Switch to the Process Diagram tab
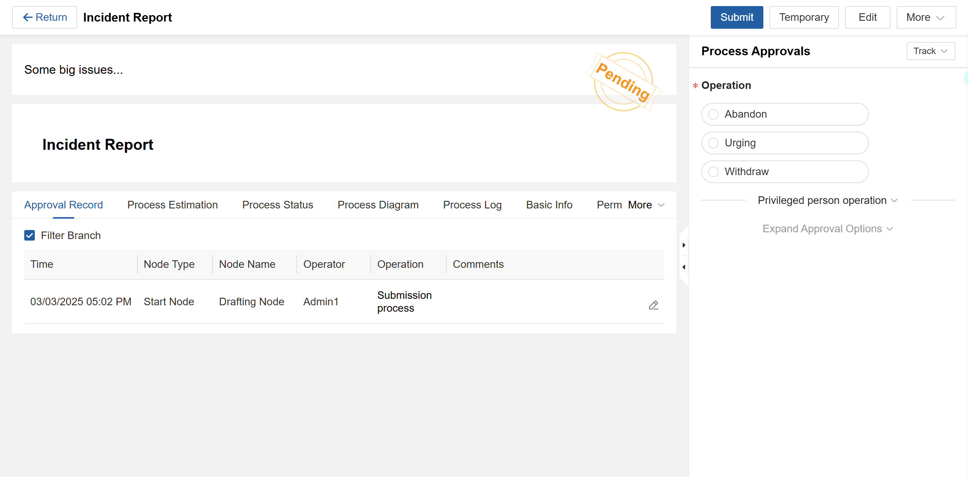This screenshot has height=477, width=968. pyautogui.click(x=378, y=205)
